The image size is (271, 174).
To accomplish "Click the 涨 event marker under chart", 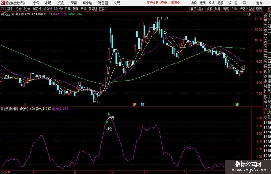I will coord(134,105).
